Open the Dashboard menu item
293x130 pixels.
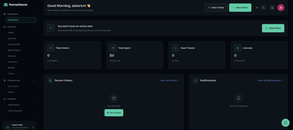click(21, 20)
